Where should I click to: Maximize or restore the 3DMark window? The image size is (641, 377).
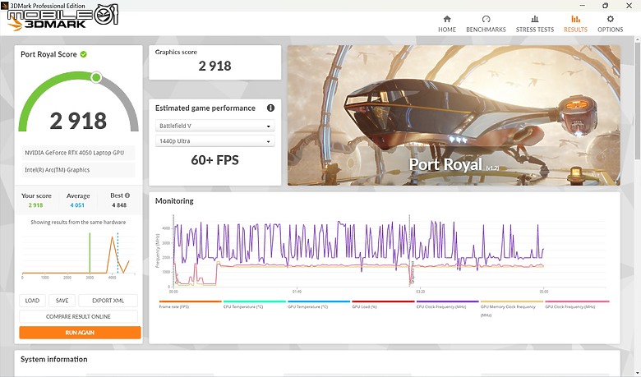click(x=606, y=5)
